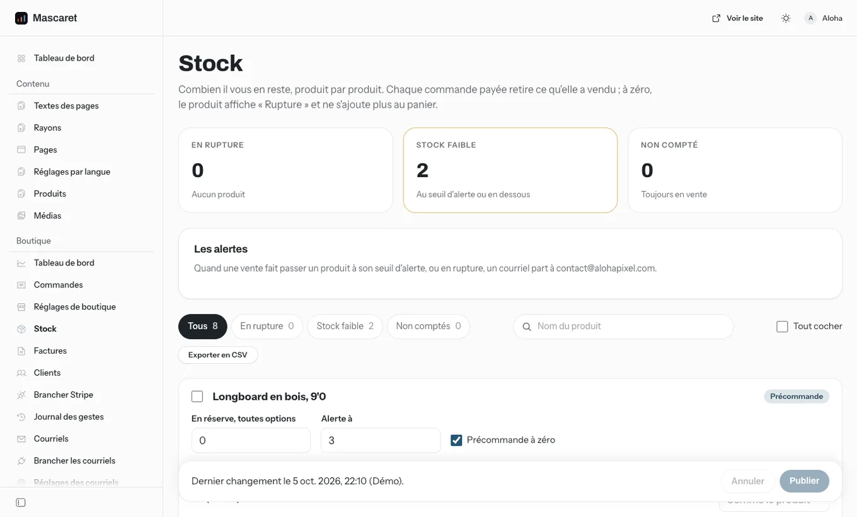Click the Clients people icon in sidebar
857x517 pixels.
coord(21,373)
